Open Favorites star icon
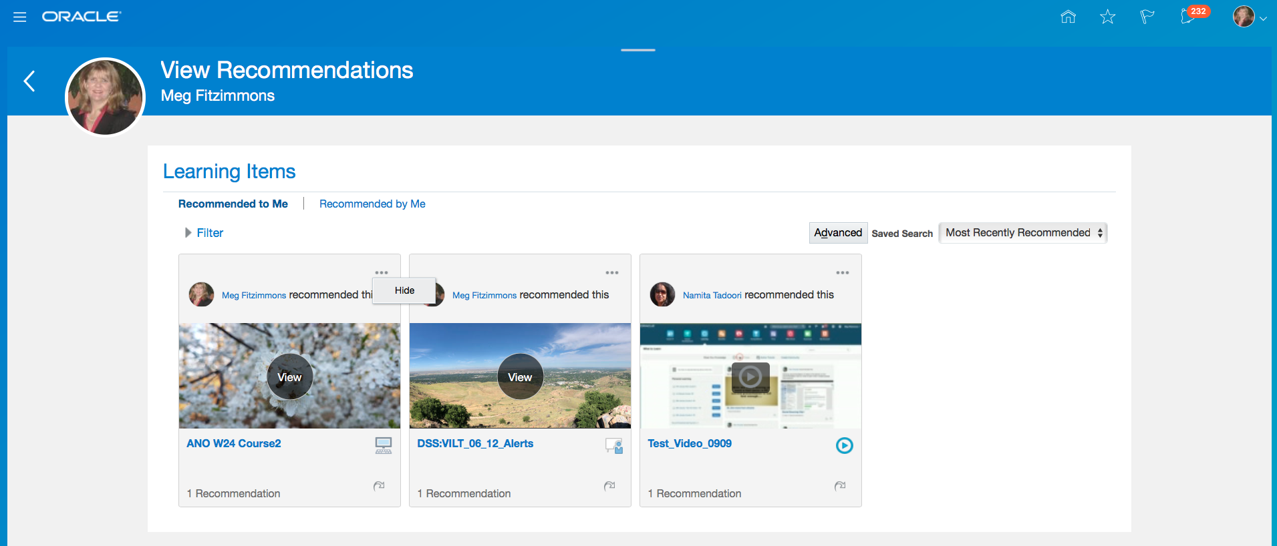The image size is (1277, 546). 1107,17
